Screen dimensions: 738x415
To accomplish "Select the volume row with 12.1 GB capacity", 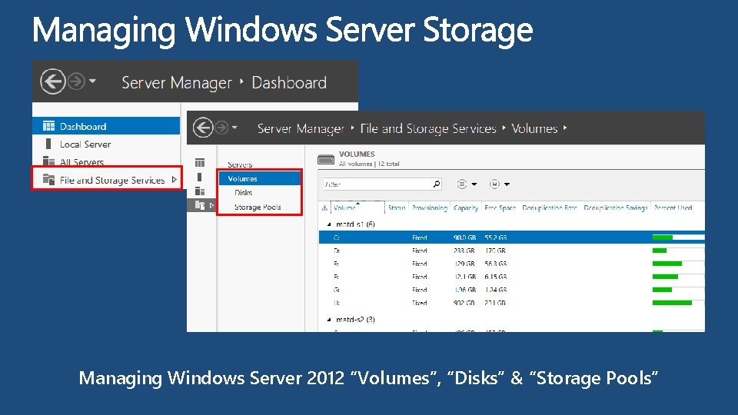I will point(512,277).
